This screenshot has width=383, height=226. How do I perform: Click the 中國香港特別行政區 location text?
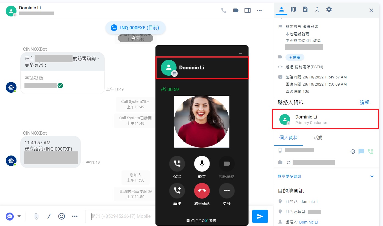point(303,41)
